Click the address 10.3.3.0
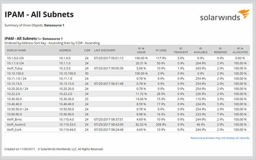Image resolution: width=256 pixels, height=160 pixels. (65, 68)
